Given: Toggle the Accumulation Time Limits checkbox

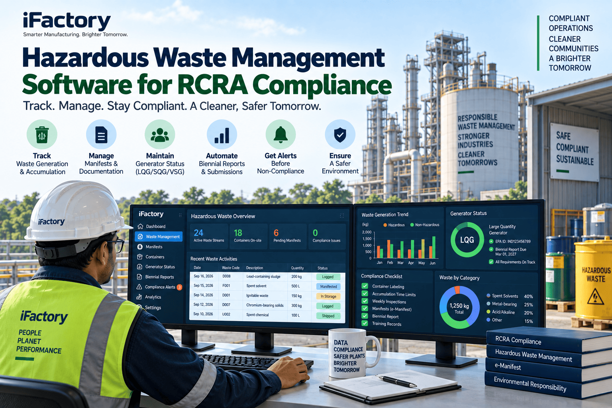Looking at the screenshot, I should coord(365,294).
